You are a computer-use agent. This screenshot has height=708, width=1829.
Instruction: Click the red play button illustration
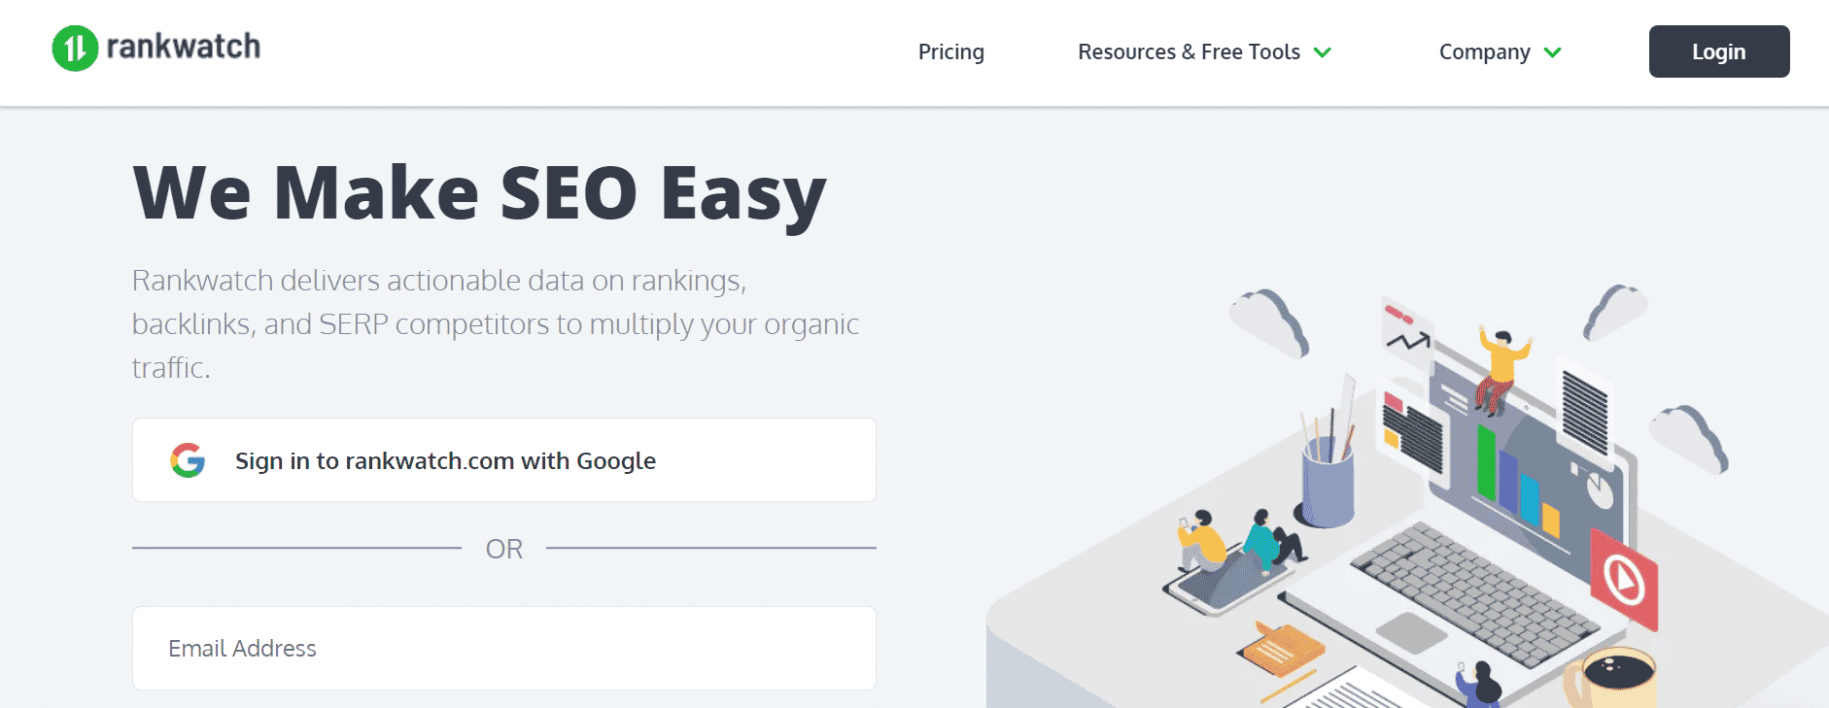(1623, 580)
